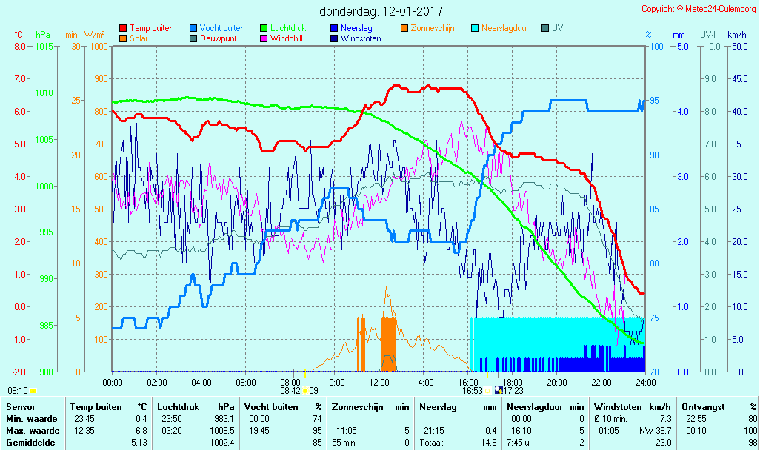Click the Dauwpunt legend label
760x450 pixels.
[218, 38]
